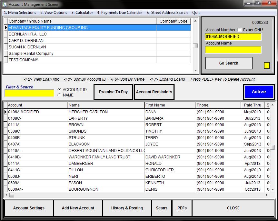Click the PDFs button

coord(182,208)
